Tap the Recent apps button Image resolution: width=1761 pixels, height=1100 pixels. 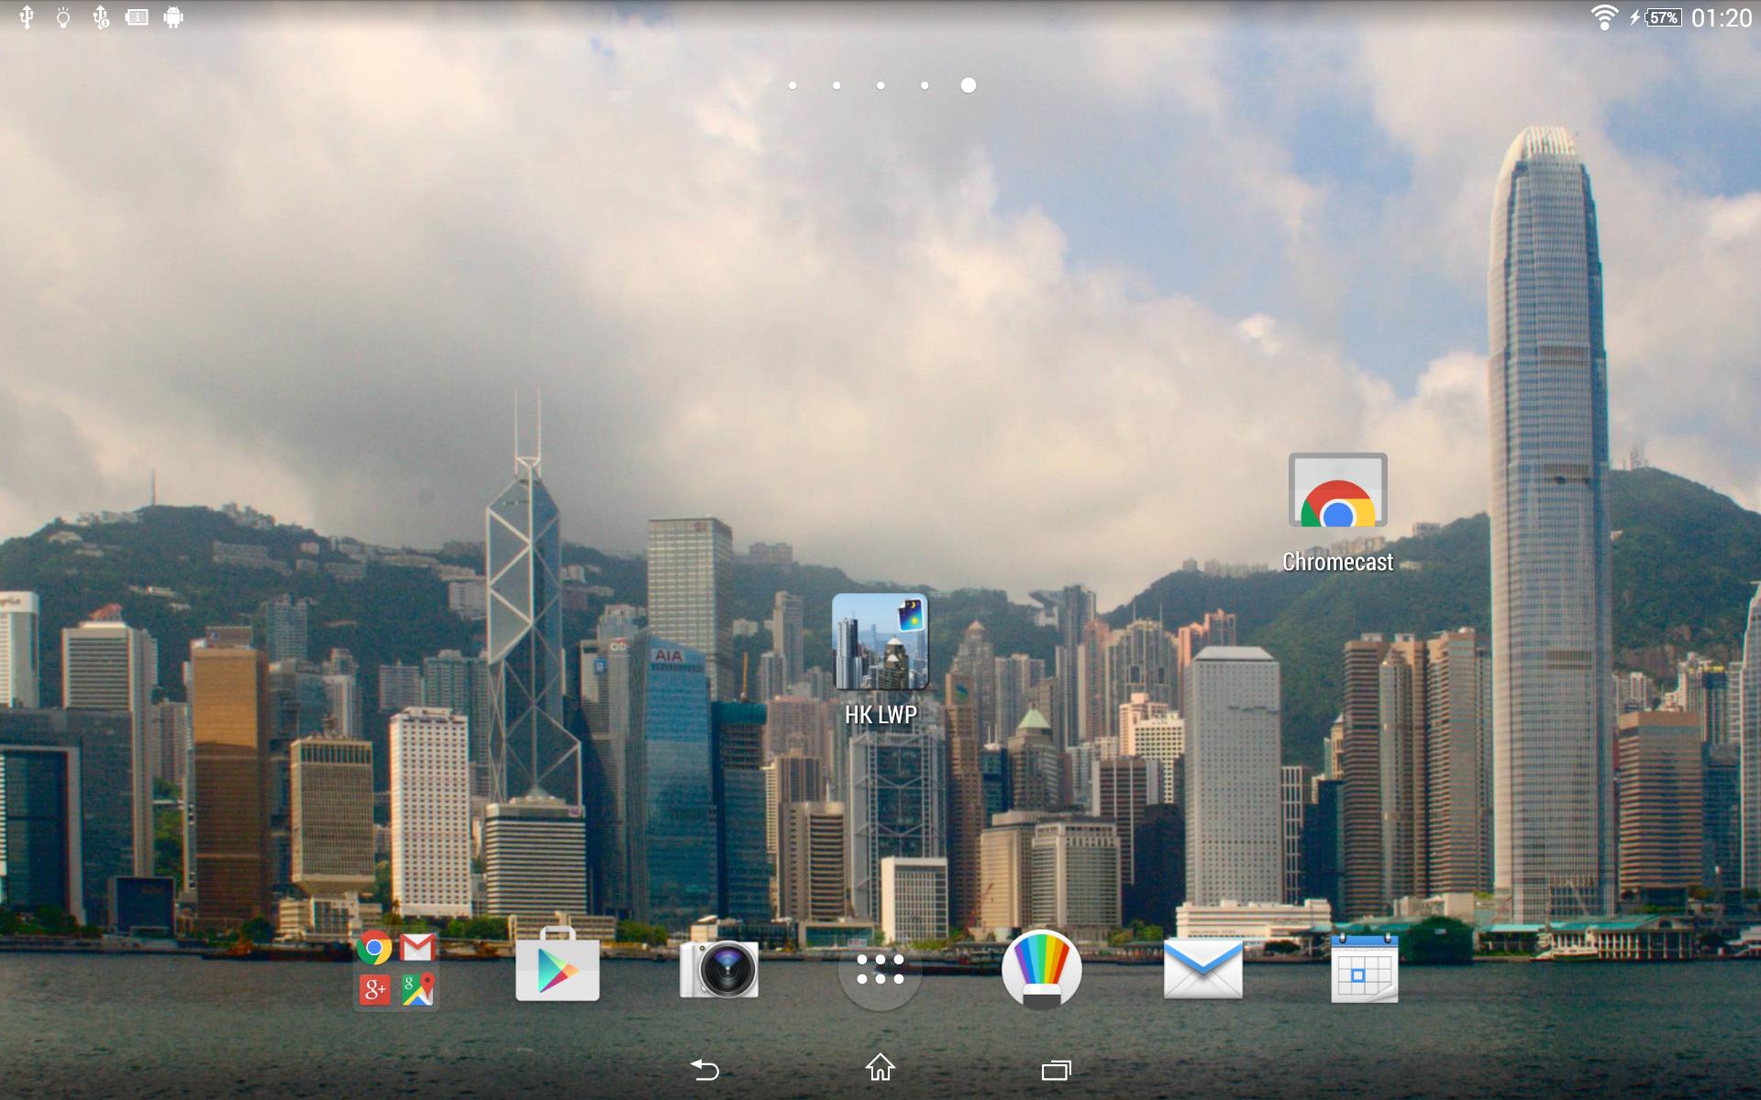pyautogui.click(x=1057, y=1069)
